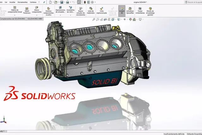Image resolution: width=202 pixels, height=135 pixels.
Task: Open the Options gear icon
Action: [92, 2]
